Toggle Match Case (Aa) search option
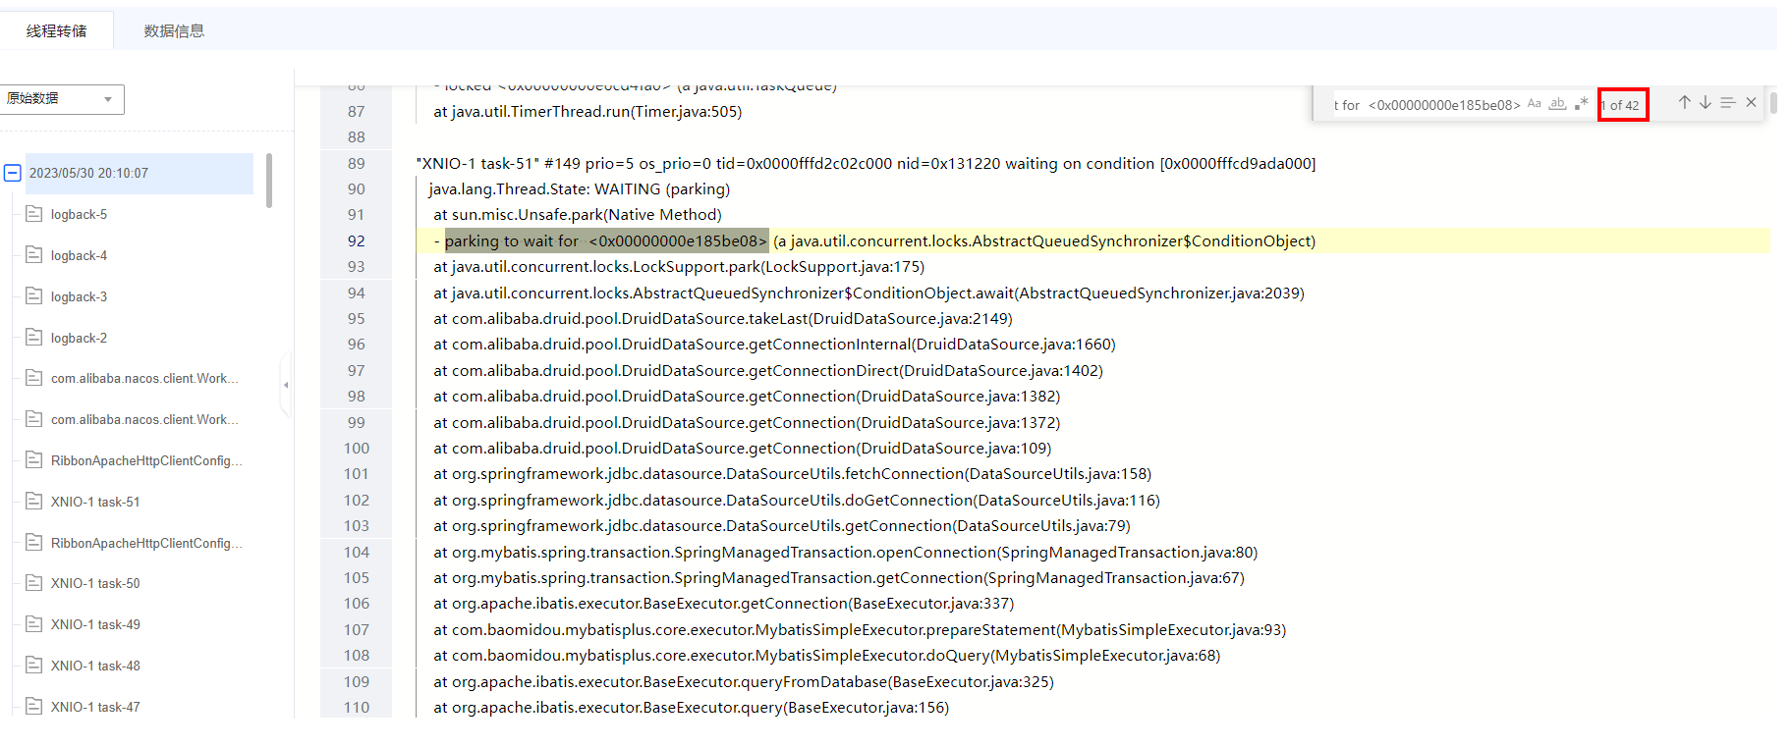 click(x=1535, y=104)
